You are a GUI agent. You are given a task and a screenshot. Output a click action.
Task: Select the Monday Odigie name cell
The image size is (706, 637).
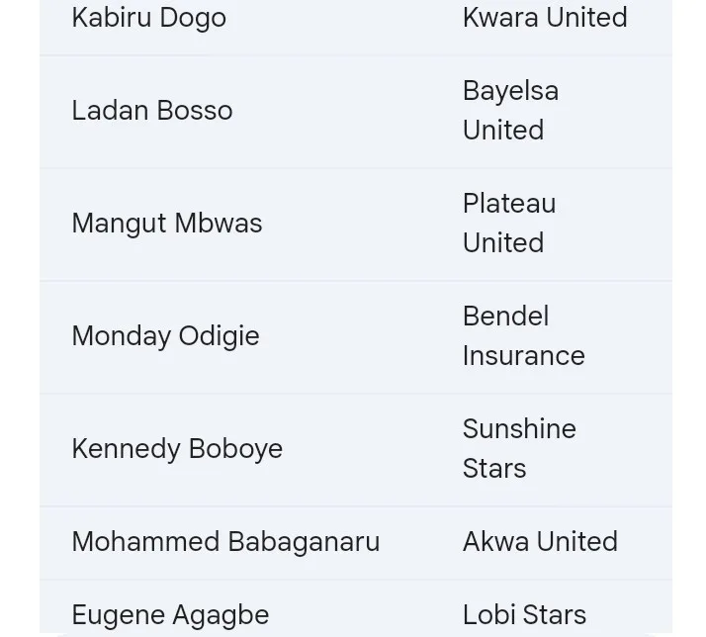point(165,336)
